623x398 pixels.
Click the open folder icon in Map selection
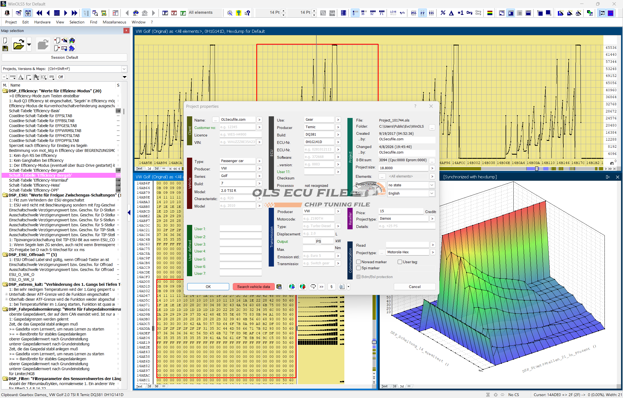[x=19, y=45]
